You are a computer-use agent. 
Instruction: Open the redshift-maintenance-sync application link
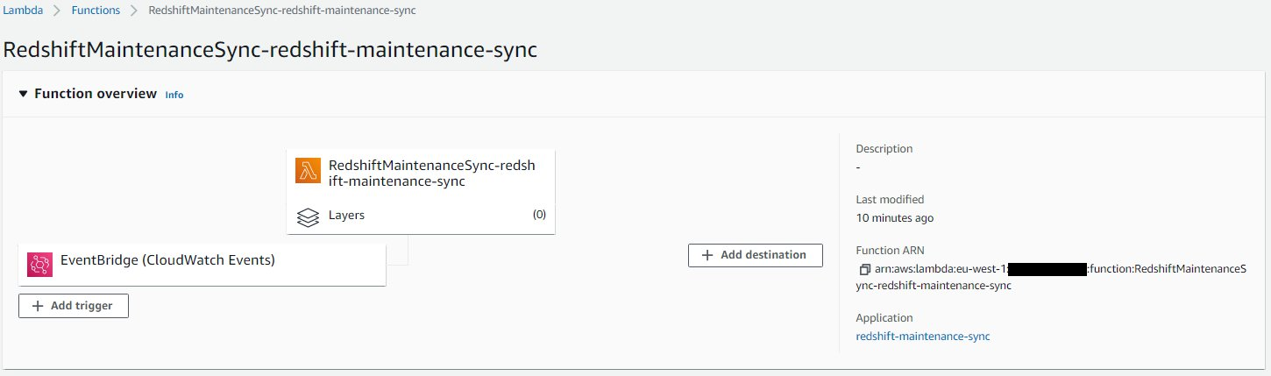(x=923, y=336)
